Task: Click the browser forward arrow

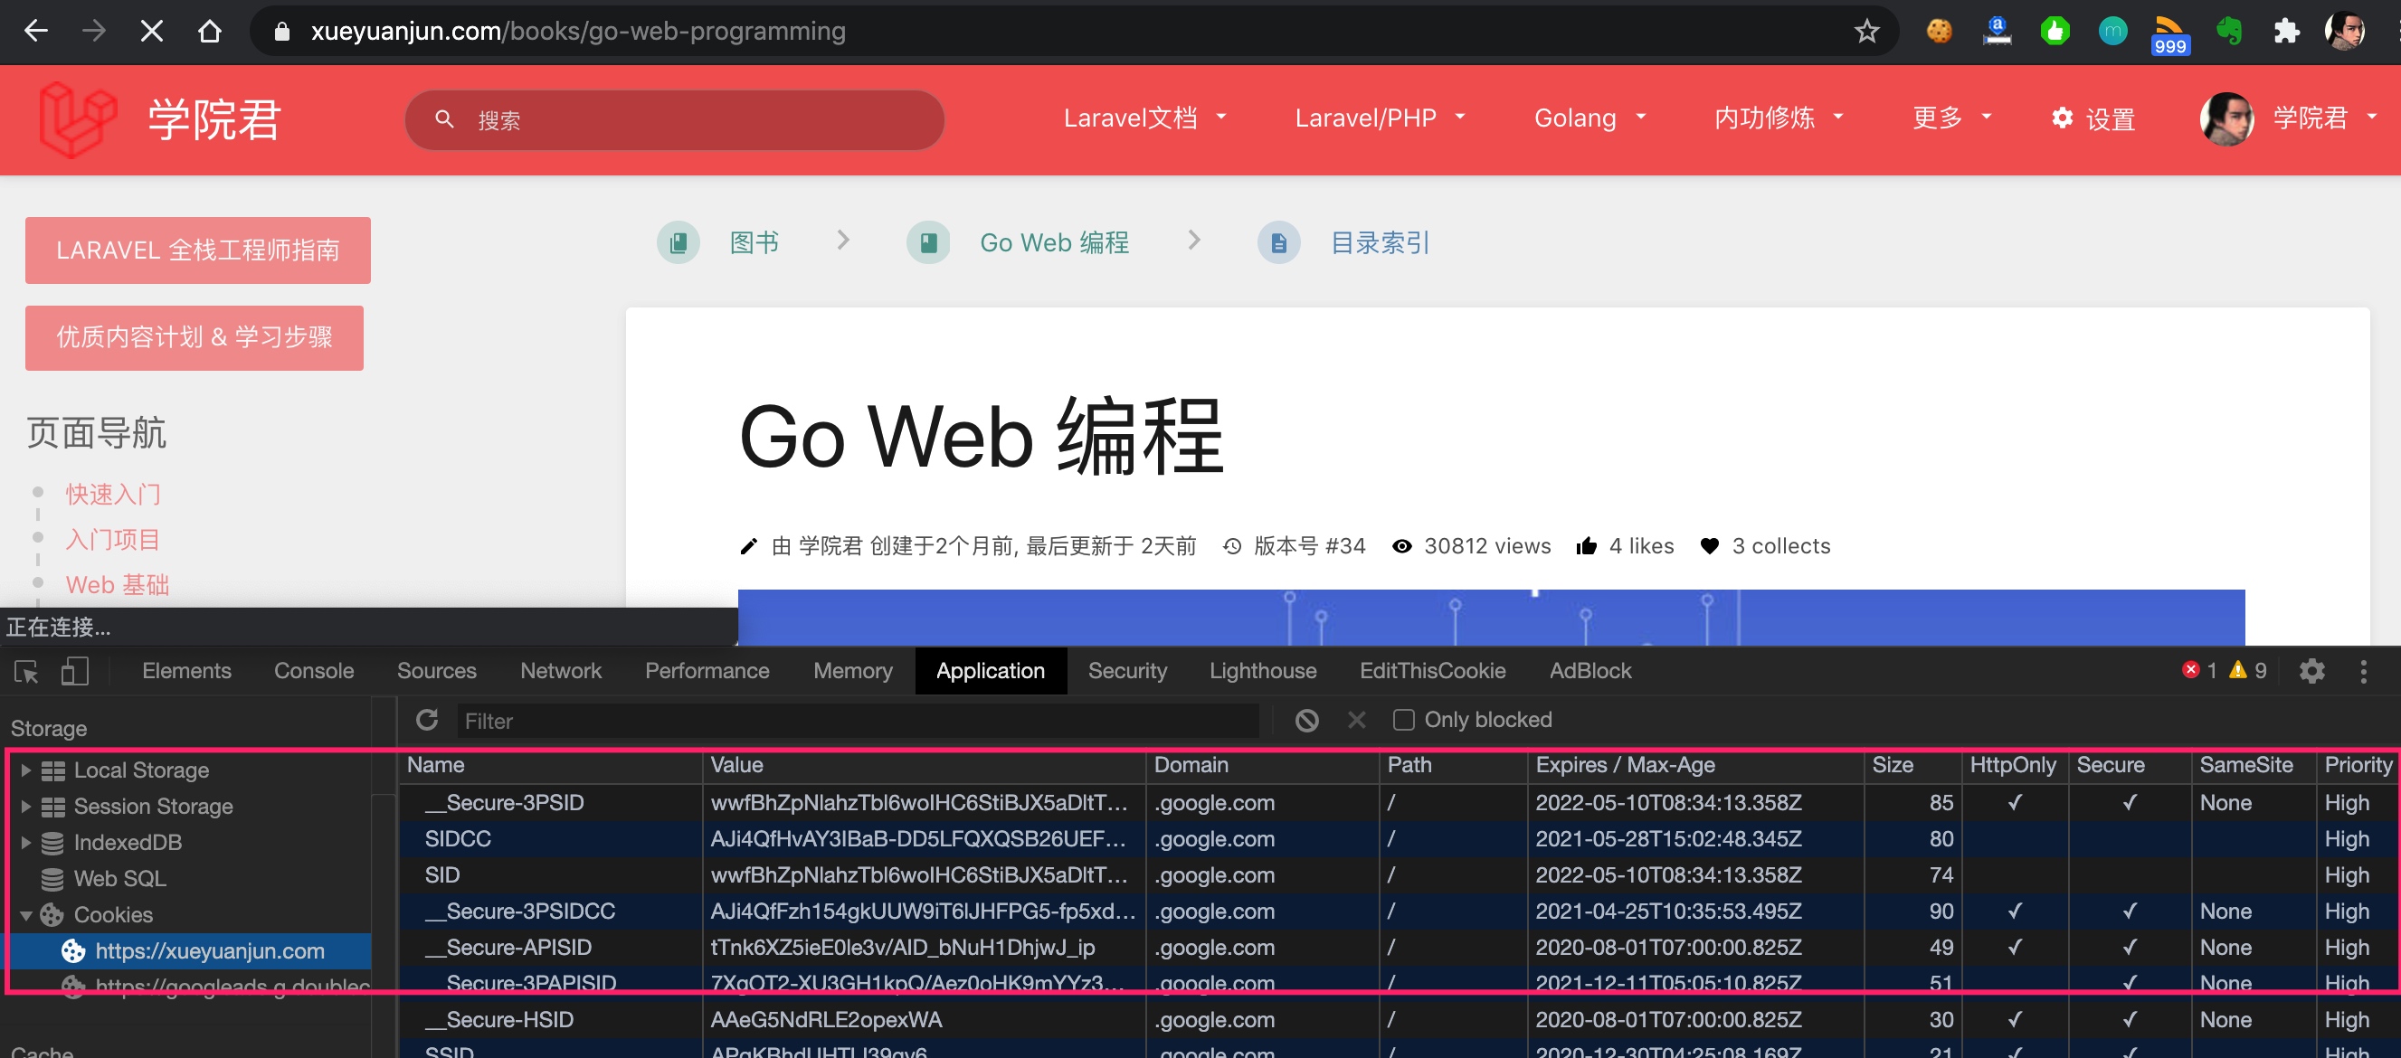Action: pyautogui.click(x=93, y=31)
